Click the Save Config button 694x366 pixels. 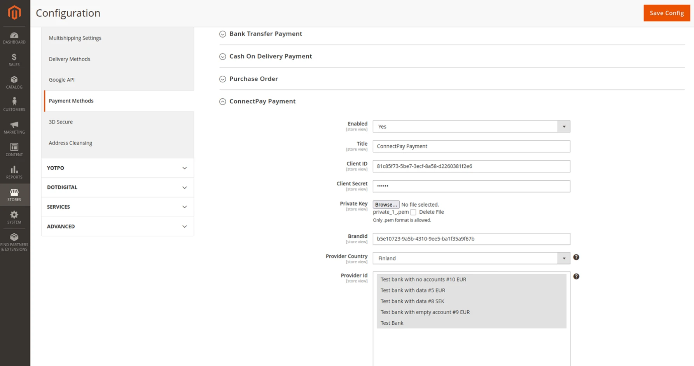[x=666, y=13]
